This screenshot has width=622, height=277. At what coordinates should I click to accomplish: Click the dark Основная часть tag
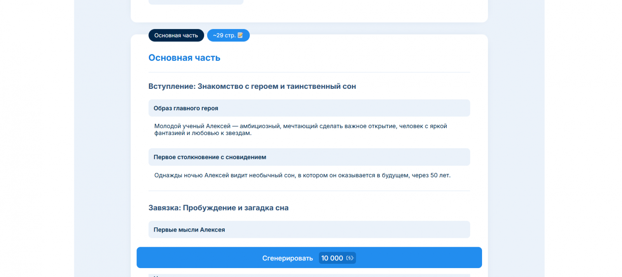pyautogui.click(x=176, y=35)
